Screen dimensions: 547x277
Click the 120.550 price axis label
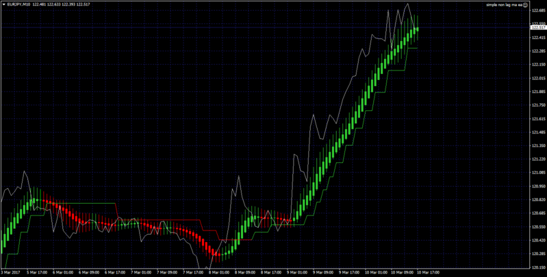[x=538, y=227]
